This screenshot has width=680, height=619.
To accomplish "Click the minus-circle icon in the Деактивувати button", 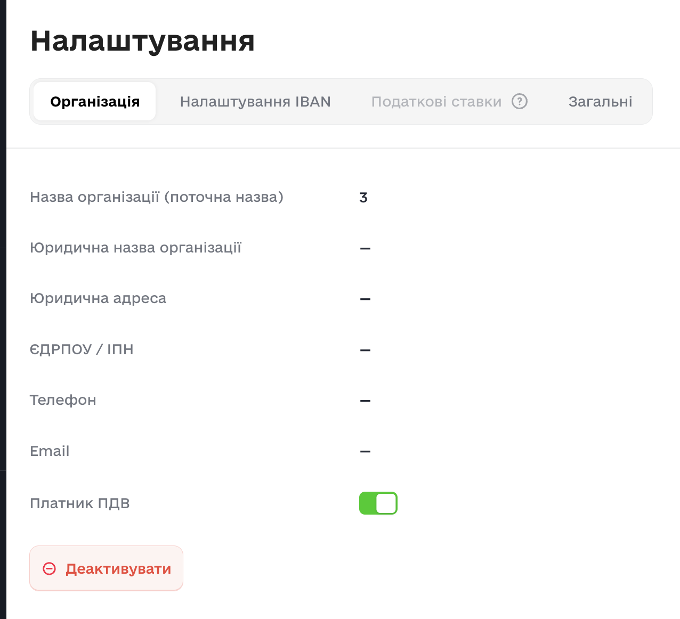I will (50, 569).
